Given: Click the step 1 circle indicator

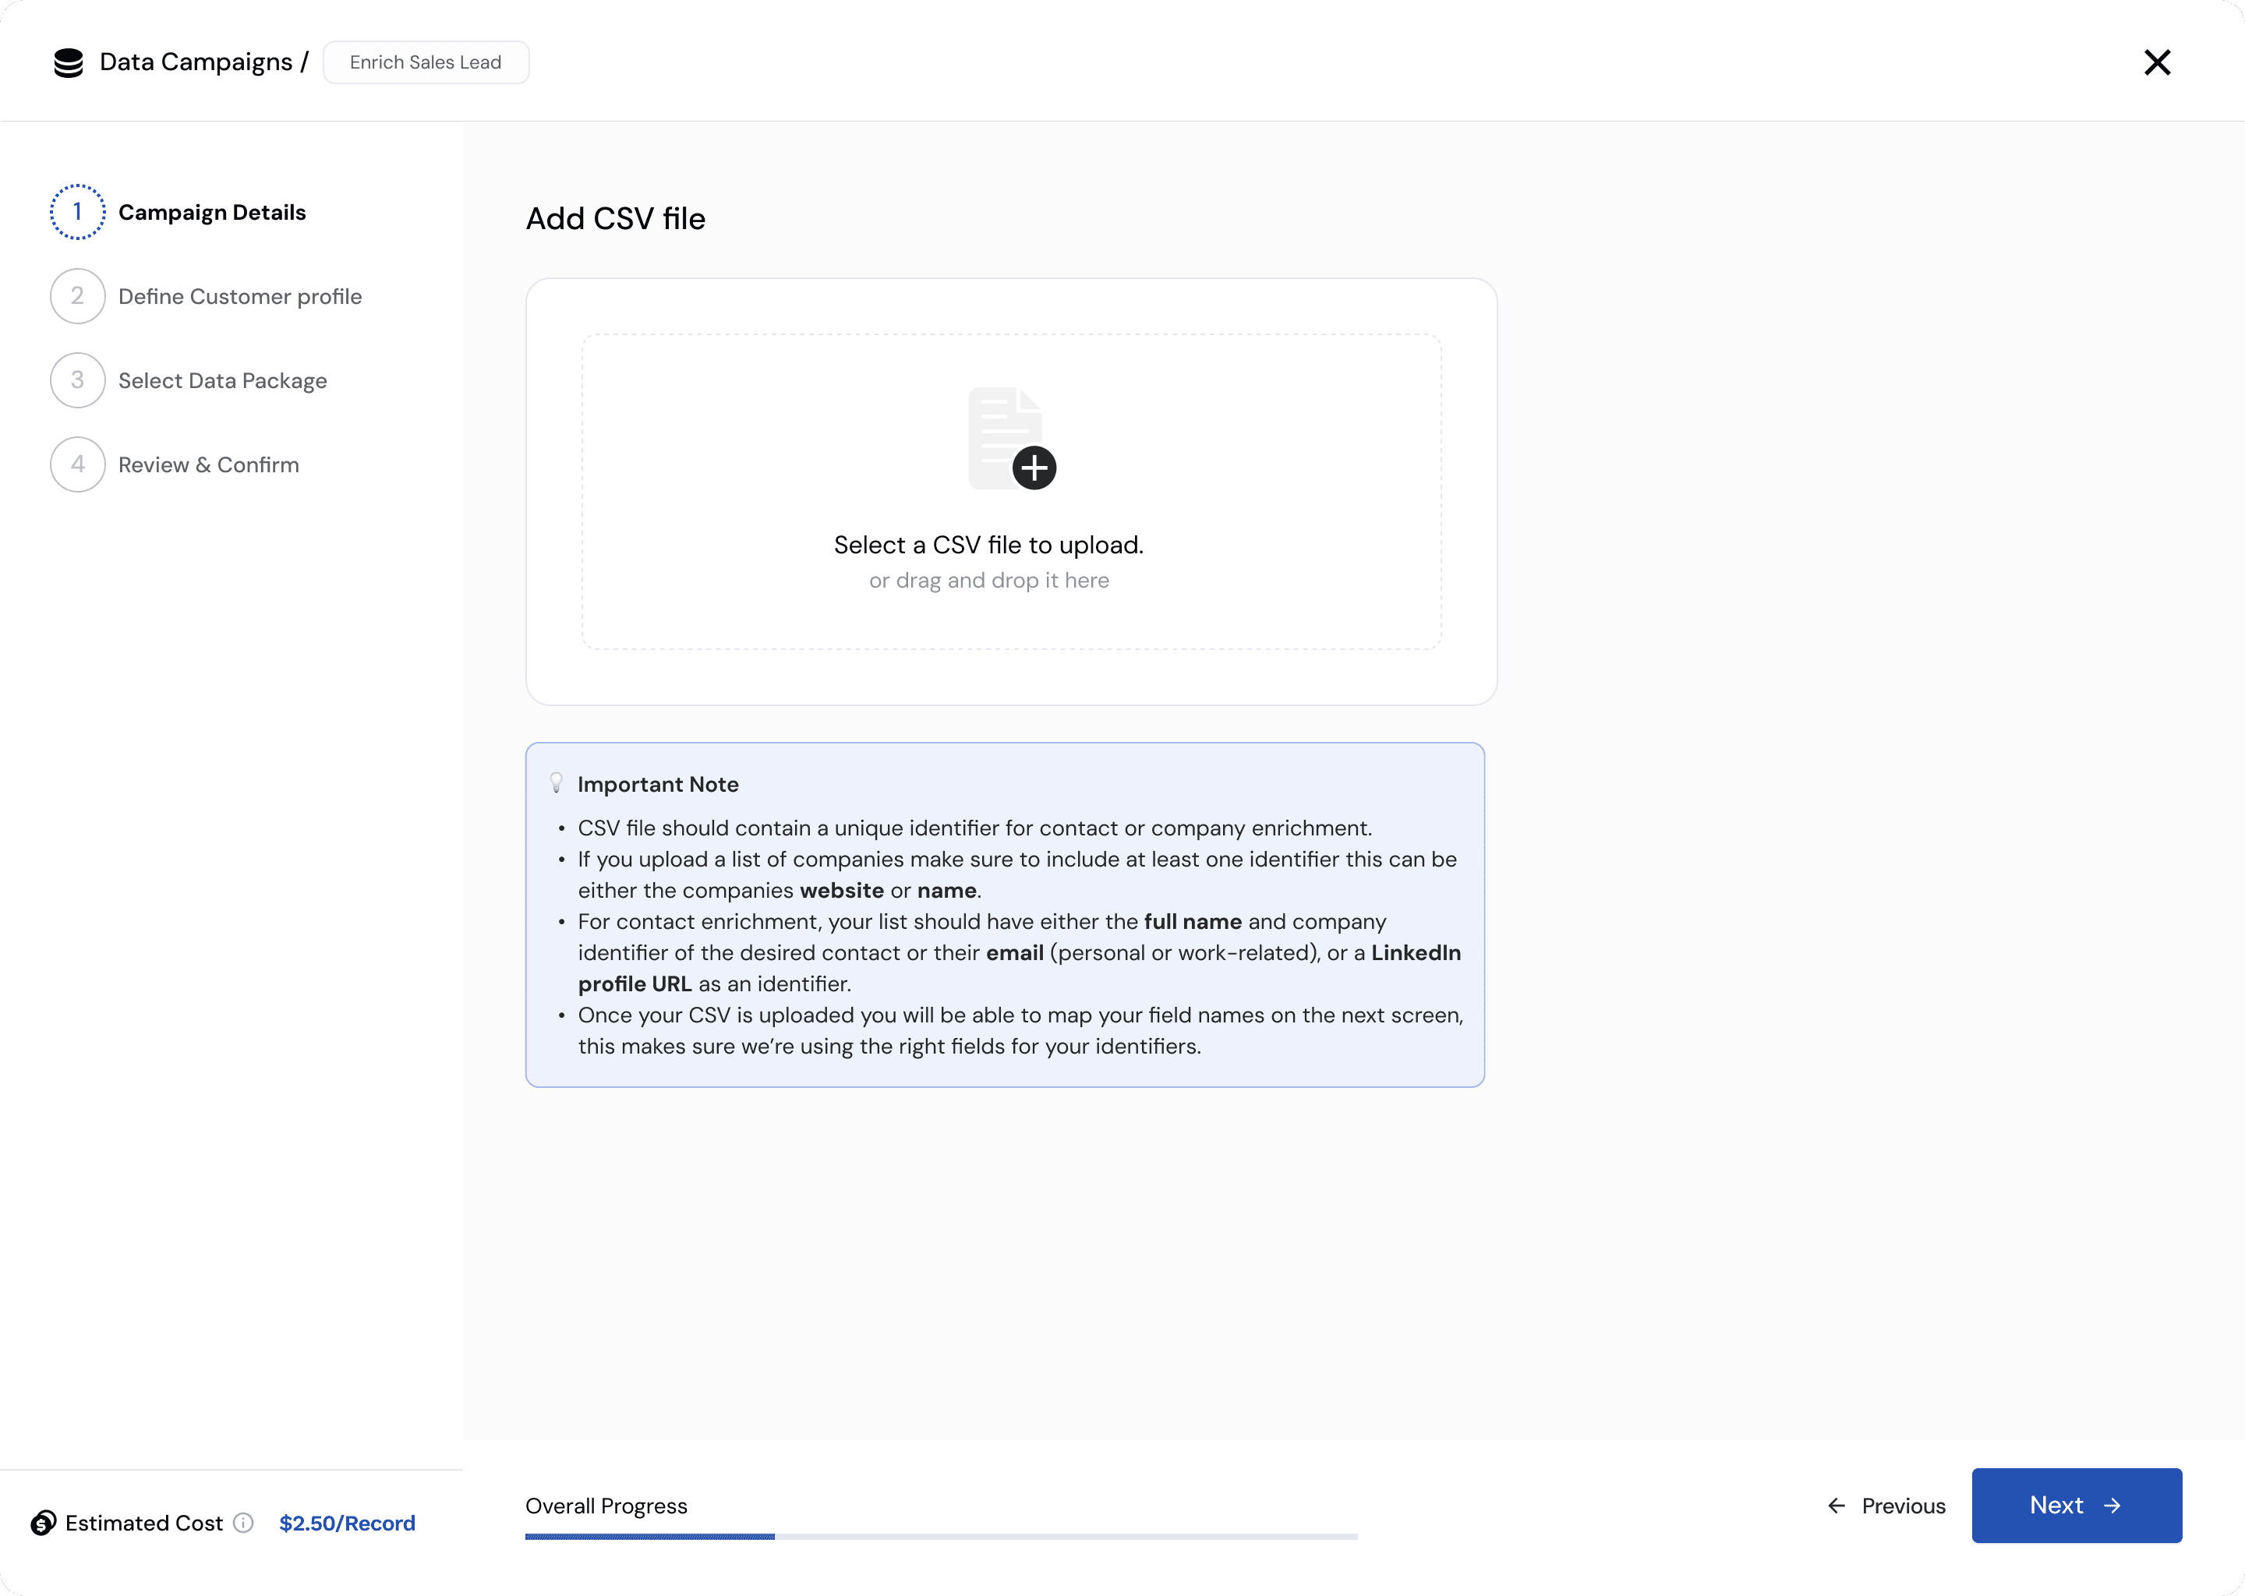Looking at the screenshot, I should click(x=78, y=212).
